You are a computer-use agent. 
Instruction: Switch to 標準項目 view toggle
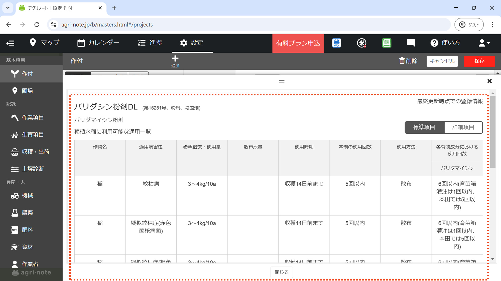pos(424,127)
